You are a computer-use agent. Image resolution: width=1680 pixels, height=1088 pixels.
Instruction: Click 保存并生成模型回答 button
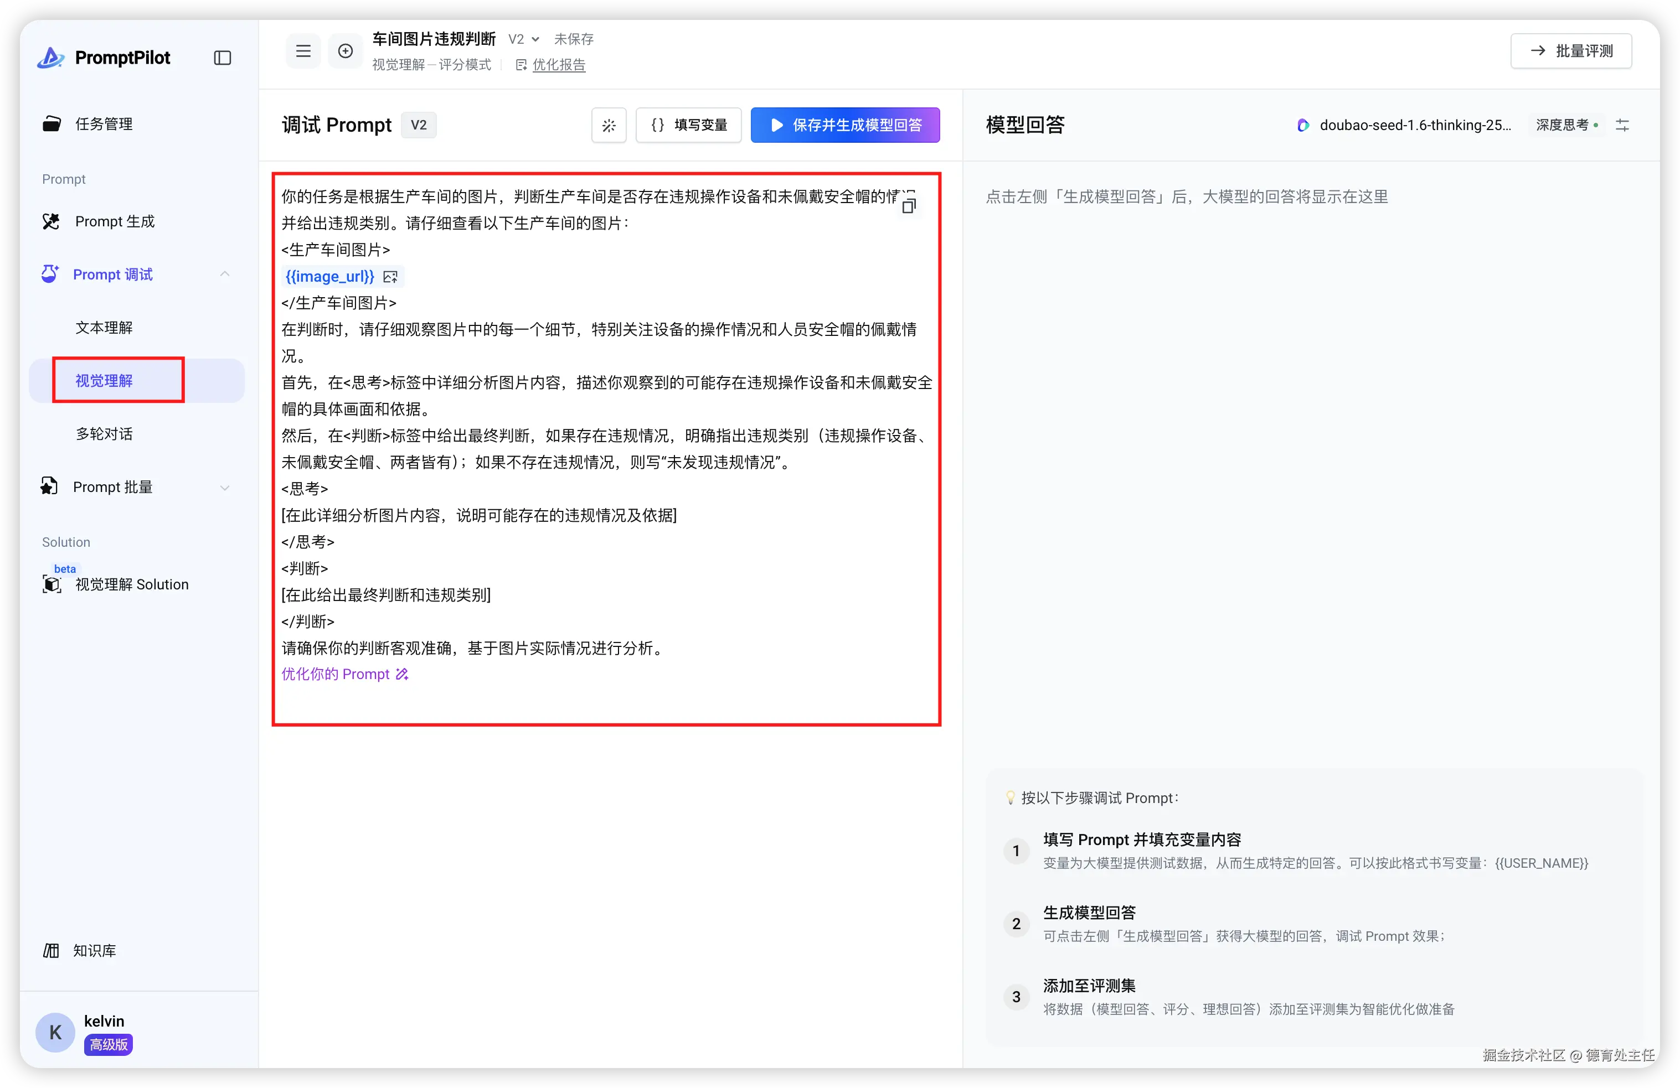coord(845,126)
